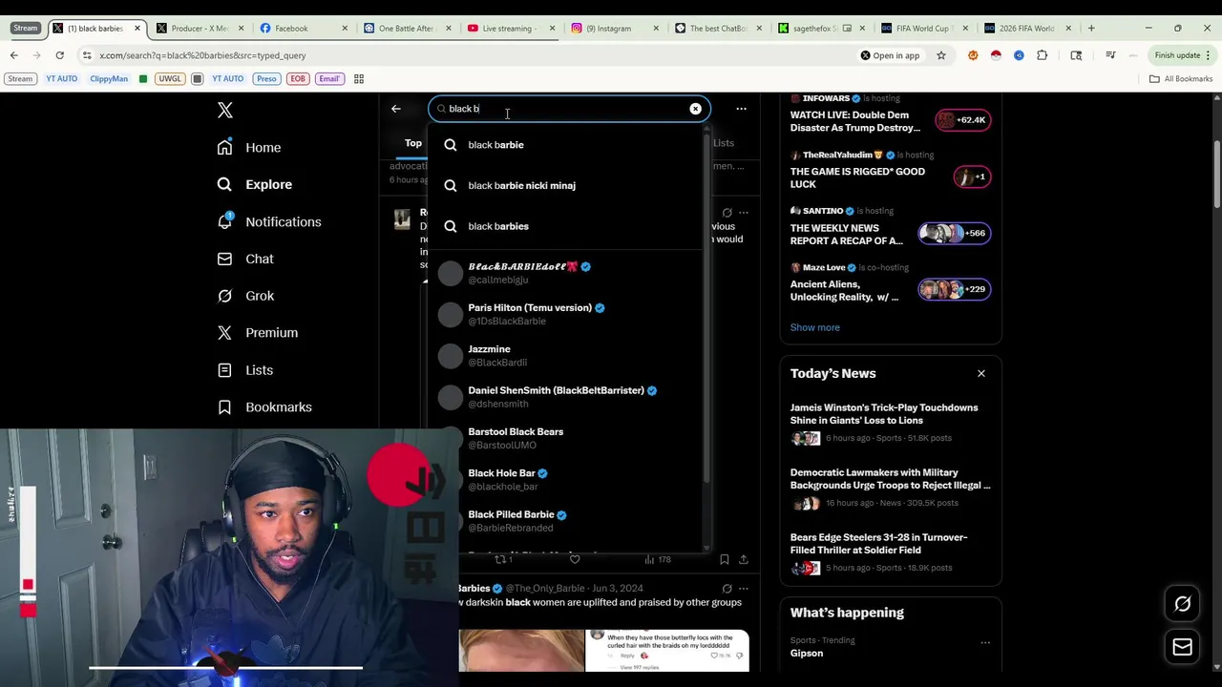Clear the search box text
Screen dimensions: 1222x687
click(x=695, y=109)
